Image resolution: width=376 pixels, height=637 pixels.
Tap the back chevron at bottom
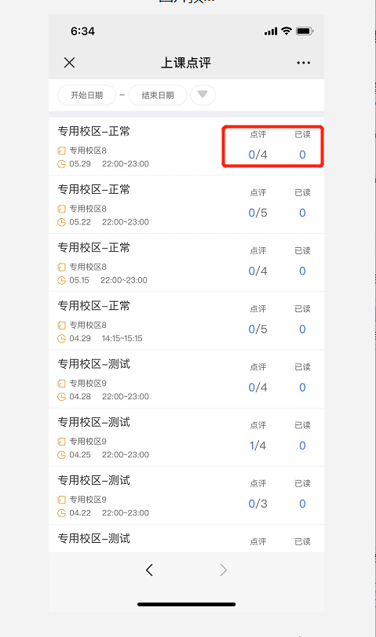point(149,570)
